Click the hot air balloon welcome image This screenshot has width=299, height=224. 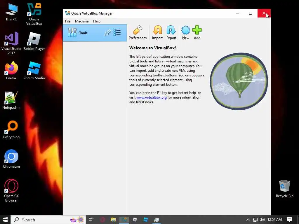[239, 81]
